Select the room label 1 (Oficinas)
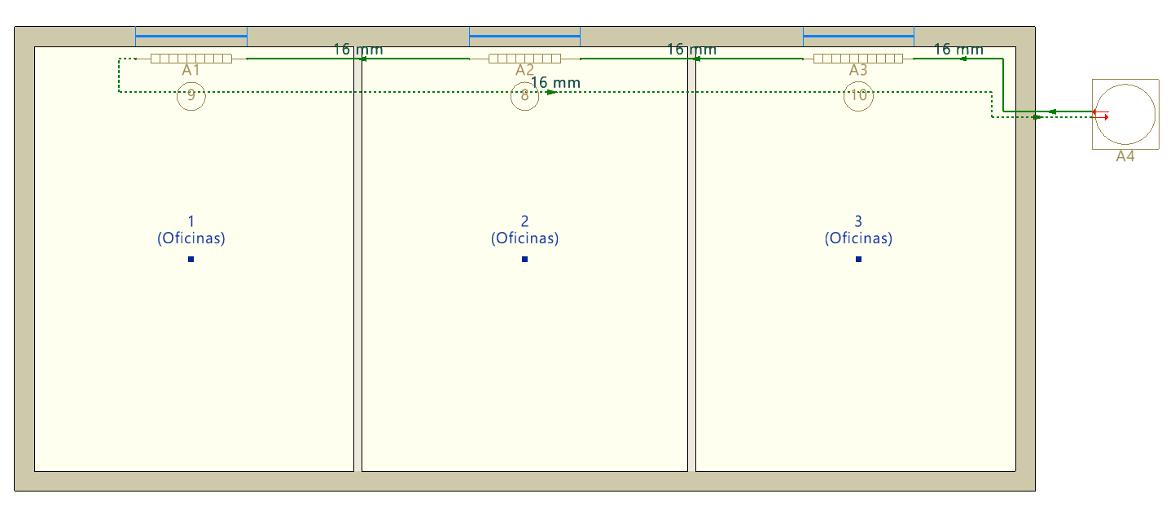Screen dimensions: 1175x520 pos(191,229)
